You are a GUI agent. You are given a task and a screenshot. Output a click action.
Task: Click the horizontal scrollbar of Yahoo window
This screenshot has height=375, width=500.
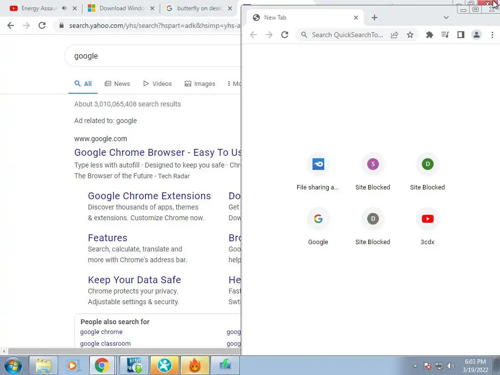(125, 351)
